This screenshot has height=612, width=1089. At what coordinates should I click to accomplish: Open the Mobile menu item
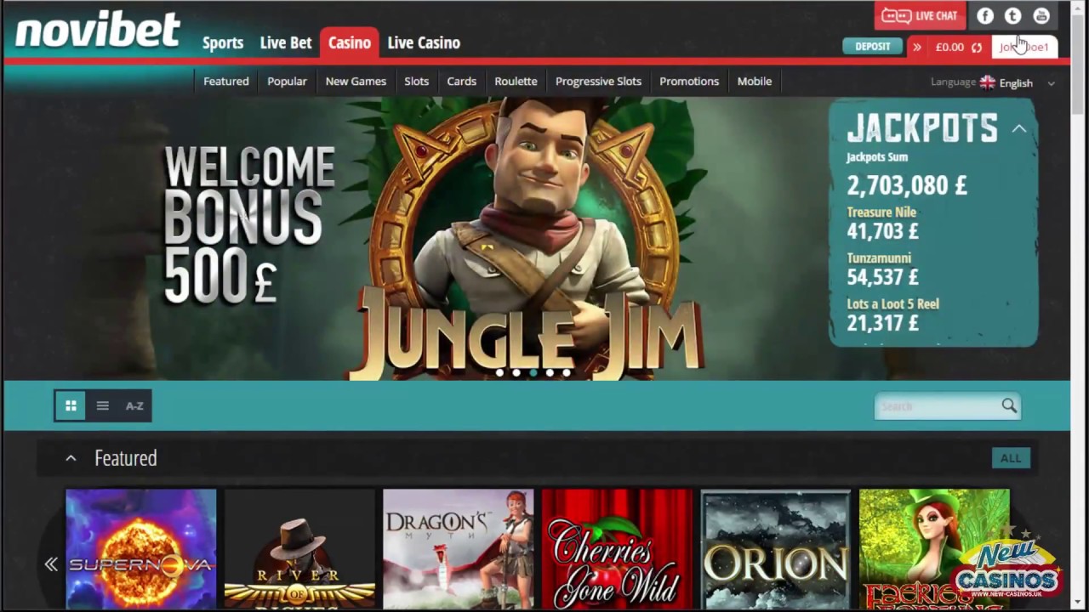755,82
